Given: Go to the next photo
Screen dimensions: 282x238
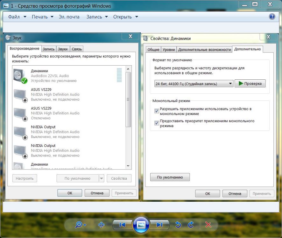Looking at the screenshot, I should pos(159,225).
